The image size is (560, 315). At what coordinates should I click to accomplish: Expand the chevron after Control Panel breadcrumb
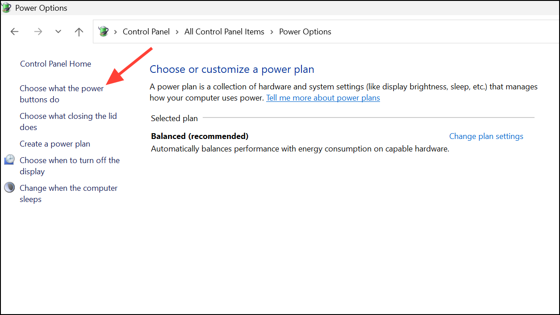coord(177,31)
